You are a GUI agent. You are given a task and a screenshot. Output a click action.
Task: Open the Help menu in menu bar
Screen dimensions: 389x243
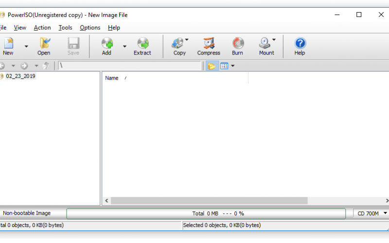pos(114,28)
